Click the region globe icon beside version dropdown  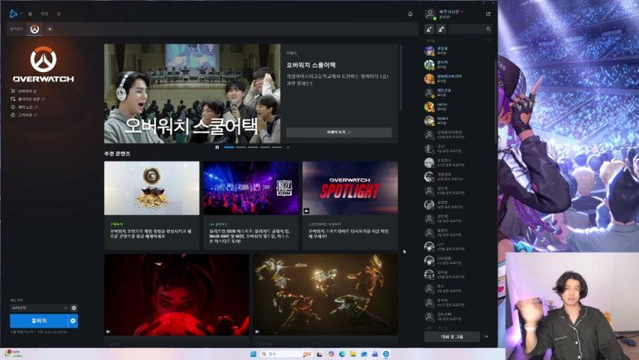pos(73,307)
